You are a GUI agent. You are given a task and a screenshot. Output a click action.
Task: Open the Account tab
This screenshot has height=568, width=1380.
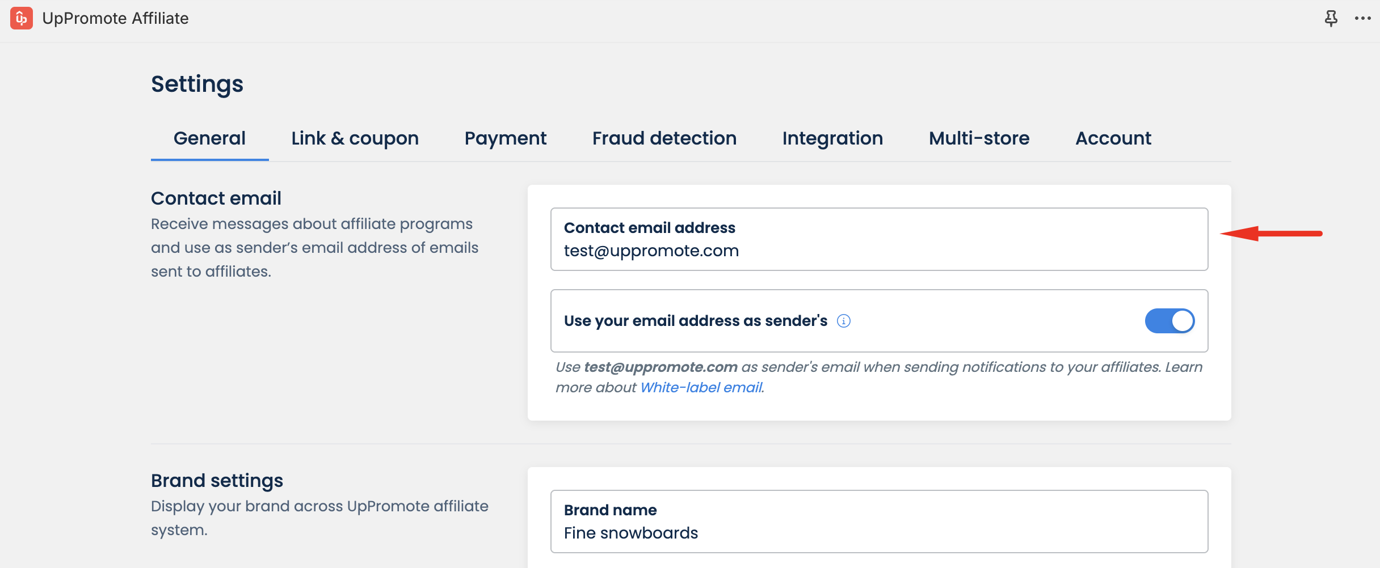click(x=1113, y=138)
